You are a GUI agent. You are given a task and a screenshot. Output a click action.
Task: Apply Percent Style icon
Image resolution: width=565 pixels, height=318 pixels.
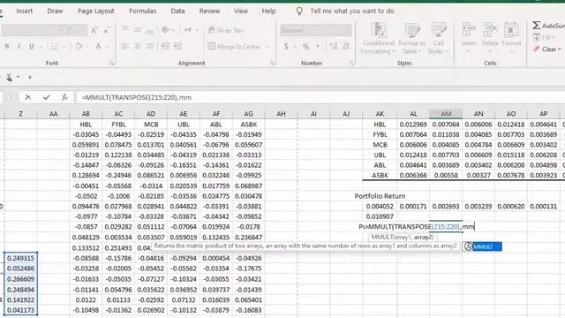(x=305, y=47)
